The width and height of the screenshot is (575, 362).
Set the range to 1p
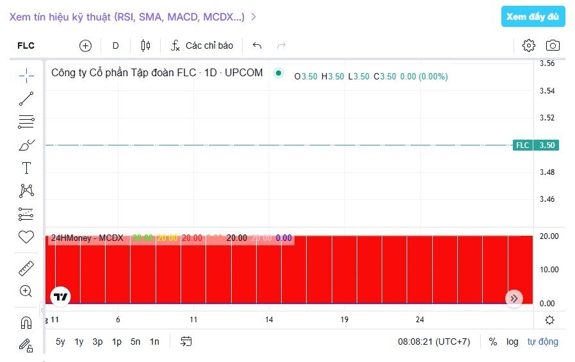click(x=117, y=342)
